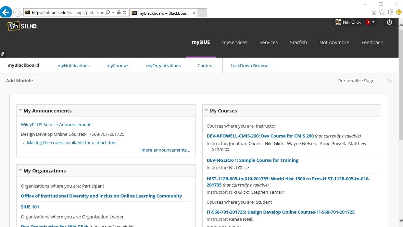Collapse the My Announcements module
Image resolution: width=403 pixels, height=227 pixels.
pos(20,110)
